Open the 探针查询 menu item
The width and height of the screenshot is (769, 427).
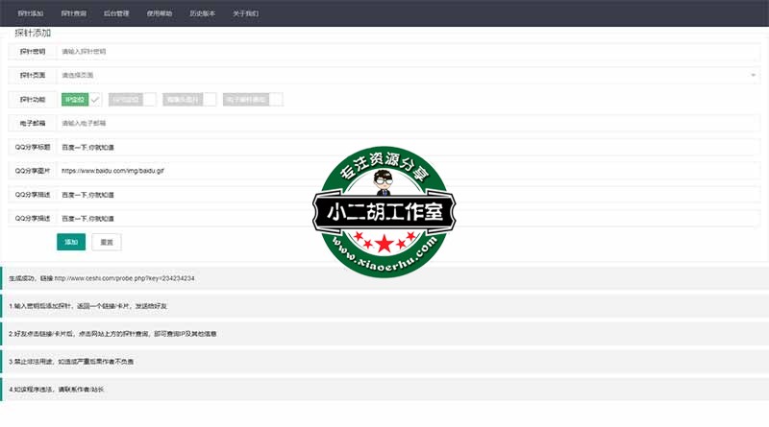[73, 14]
